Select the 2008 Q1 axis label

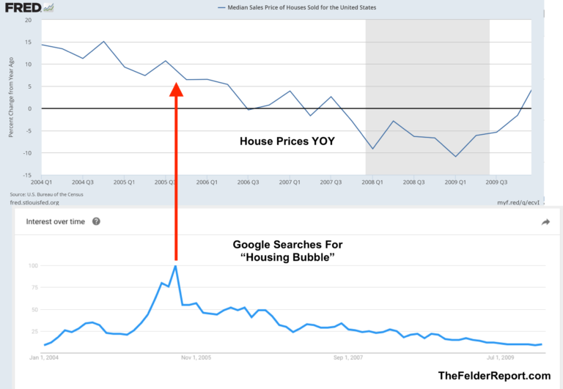[372, 182]
